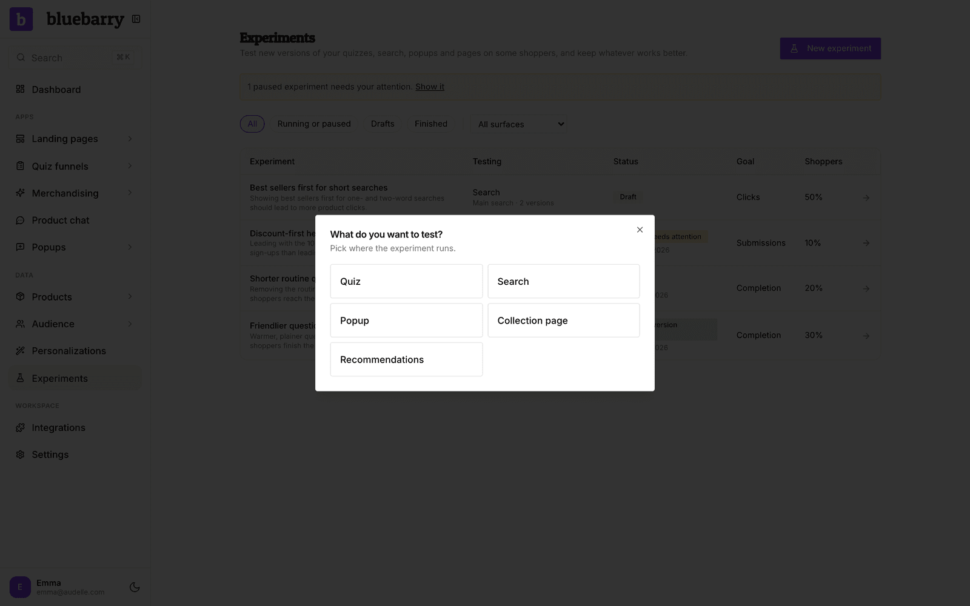This screenshot has height=606, width=970.
Task: Click the Best sellers first experiment title
Action: (319, 188)
